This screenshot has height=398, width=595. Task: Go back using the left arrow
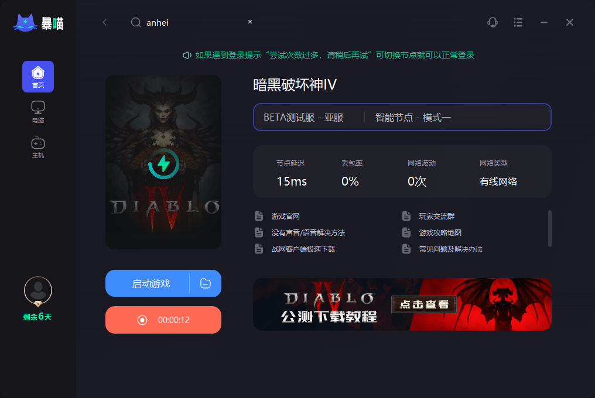tap(105, 22)
